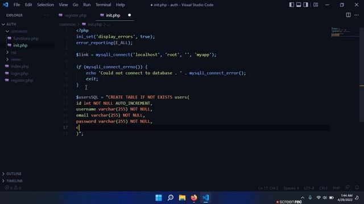This screenshot has width=364, height=204.
Task: Open the Selection menu
Action: click(x=45, y=5)
